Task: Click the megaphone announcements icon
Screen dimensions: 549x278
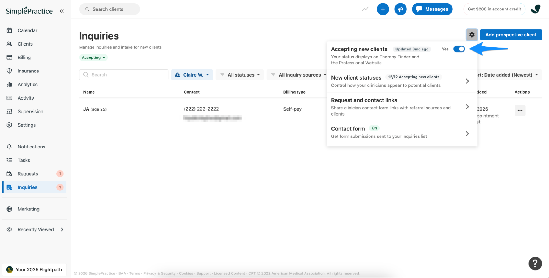Action: (x=400, y=9)
